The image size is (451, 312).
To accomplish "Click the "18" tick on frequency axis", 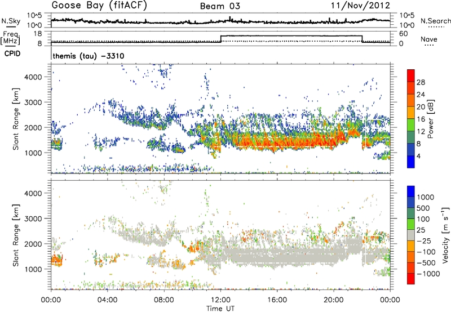I will click(37, 34).
